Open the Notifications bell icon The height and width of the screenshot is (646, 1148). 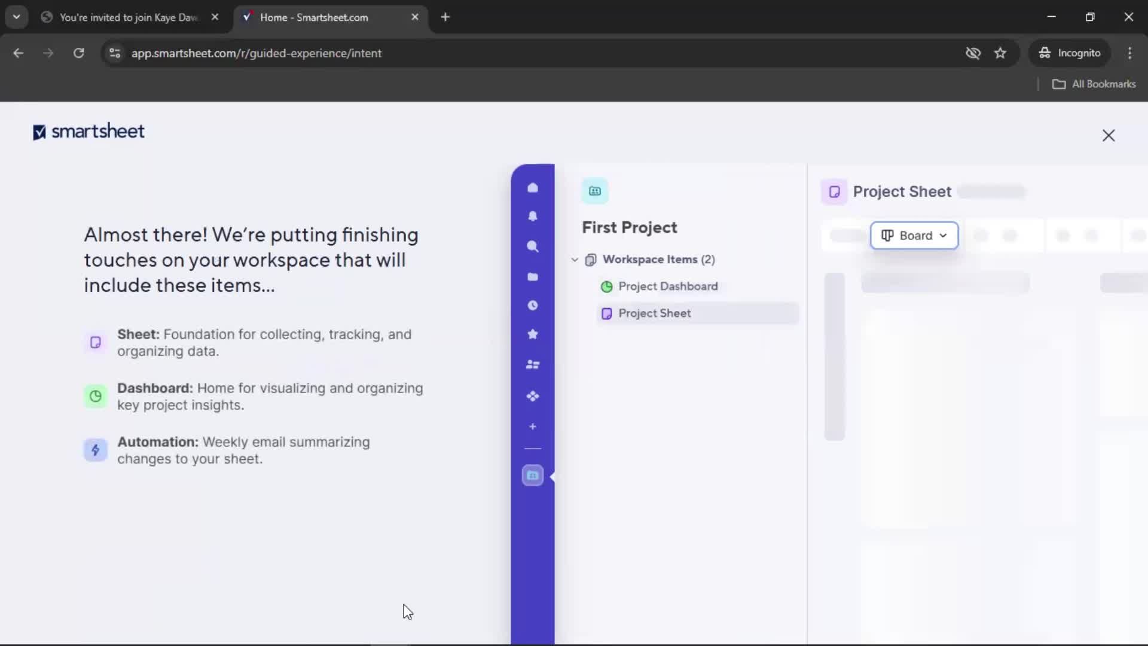(532, 217)
